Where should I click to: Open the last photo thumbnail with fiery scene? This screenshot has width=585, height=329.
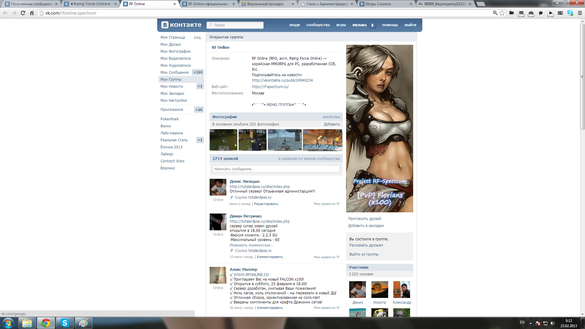coord(322,140)
